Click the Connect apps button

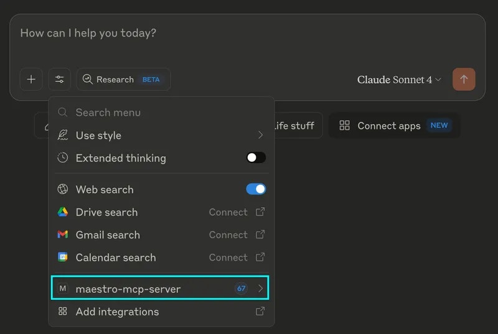pyautogui.click(x=394, y=126)
